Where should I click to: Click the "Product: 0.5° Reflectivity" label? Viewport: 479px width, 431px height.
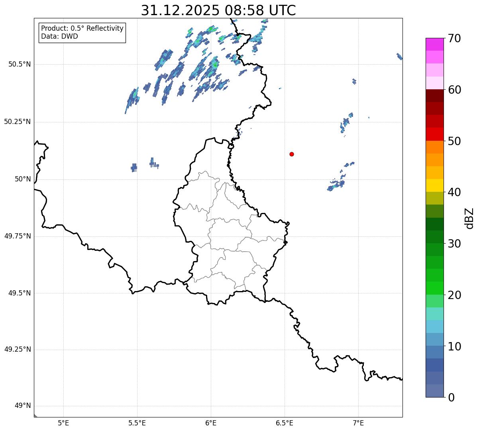point(82,29)
